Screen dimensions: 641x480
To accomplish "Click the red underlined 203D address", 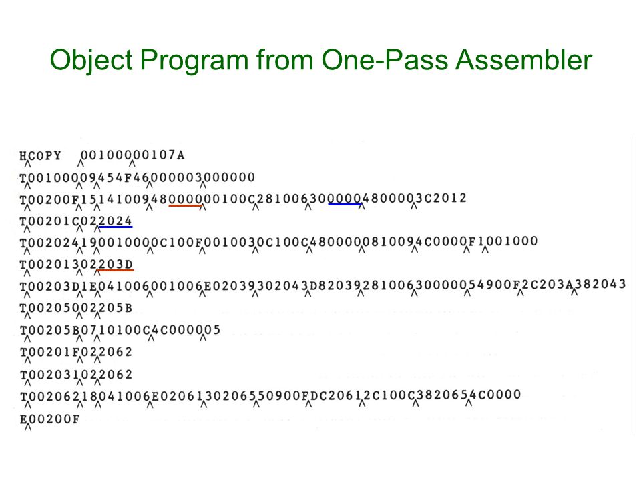I will [116, 265].
